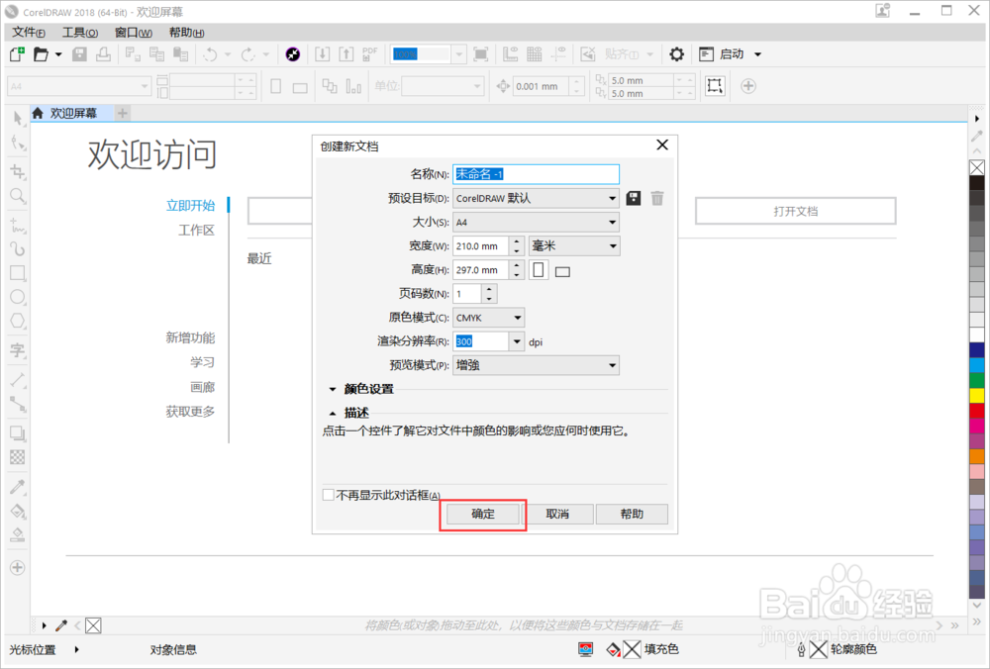
Task: Open the 渲染分辨率 dropdown arrow
Action: pyautogui.click(x=517, y=341)
